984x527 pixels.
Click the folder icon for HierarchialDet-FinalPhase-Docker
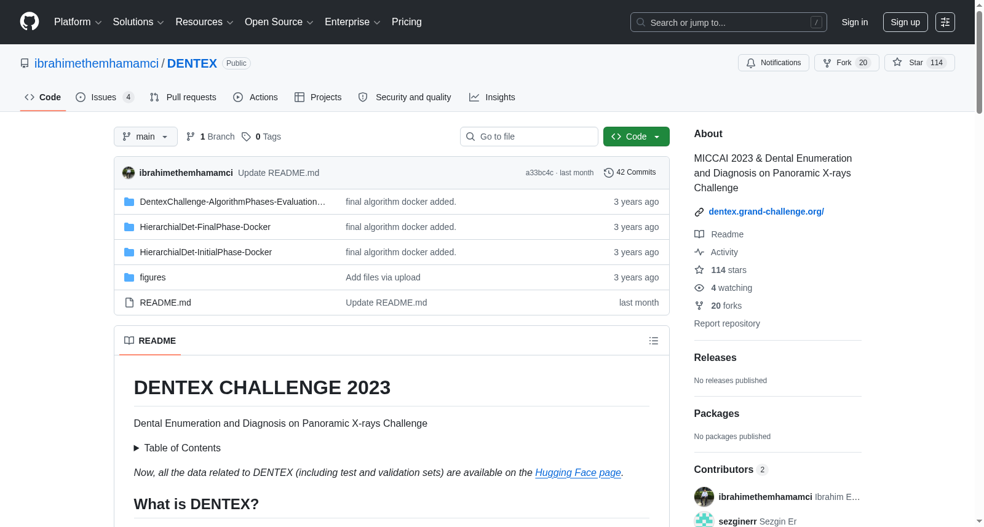[x=129, y=227]
